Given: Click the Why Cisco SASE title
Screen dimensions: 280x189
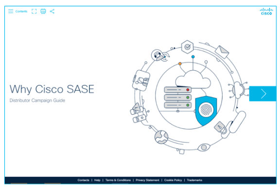Looking at the screenshot, I should tap(52, 89).
